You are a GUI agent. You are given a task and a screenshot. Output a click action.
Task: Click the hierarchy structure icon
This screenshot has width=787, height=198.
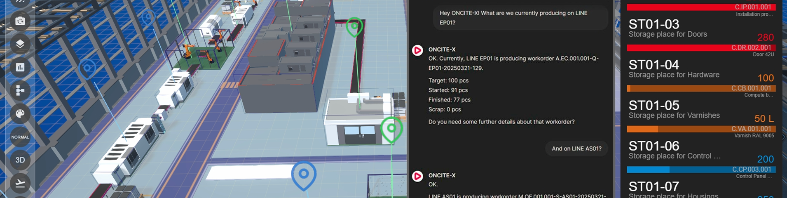[x=20, y=90]
